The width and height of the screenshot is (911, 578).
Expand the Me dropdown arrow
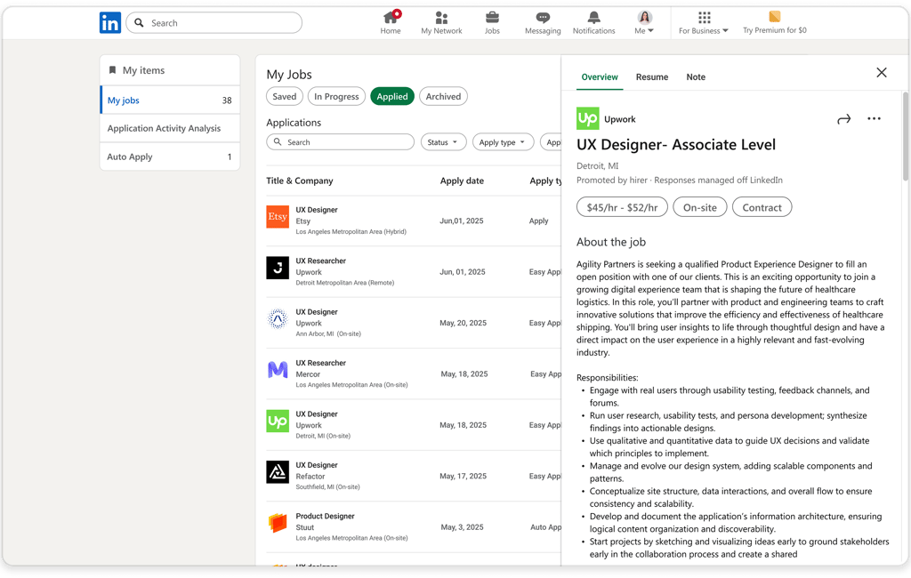tap(650, 31)
